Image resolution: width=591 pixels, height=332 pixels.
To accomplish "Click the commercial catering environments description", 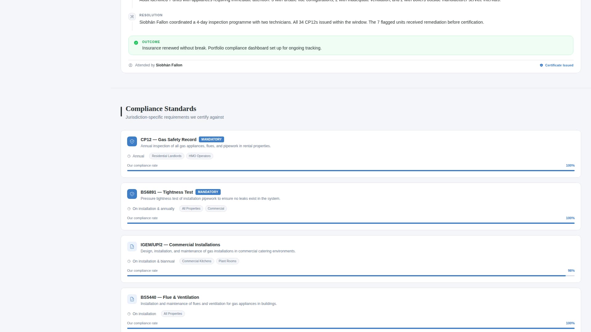I will pos(218,251).
